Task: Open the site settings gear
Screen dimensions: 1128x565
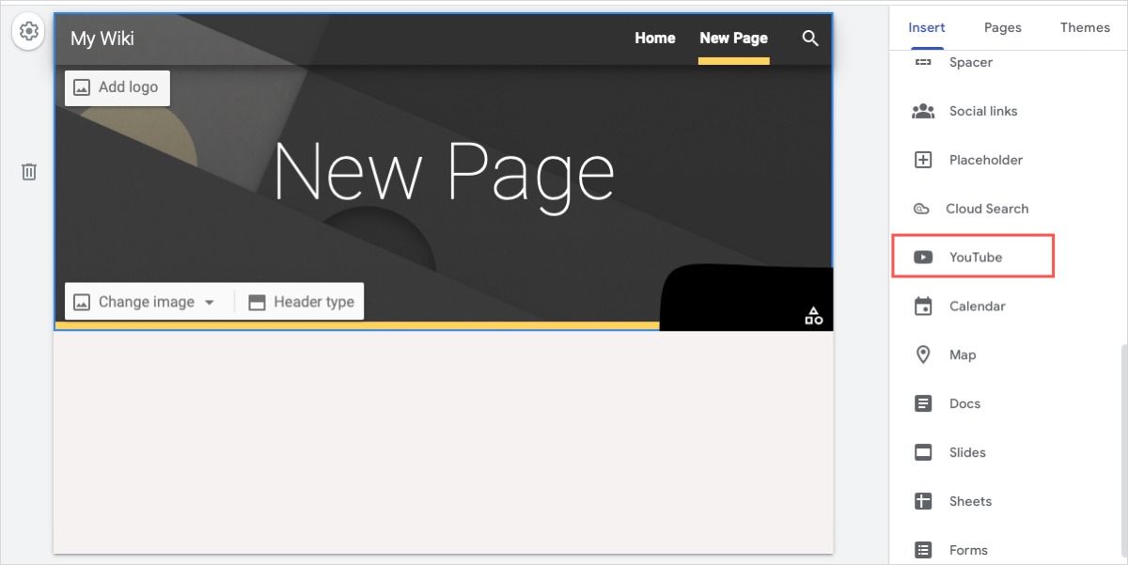Action: tap(28, 31)
